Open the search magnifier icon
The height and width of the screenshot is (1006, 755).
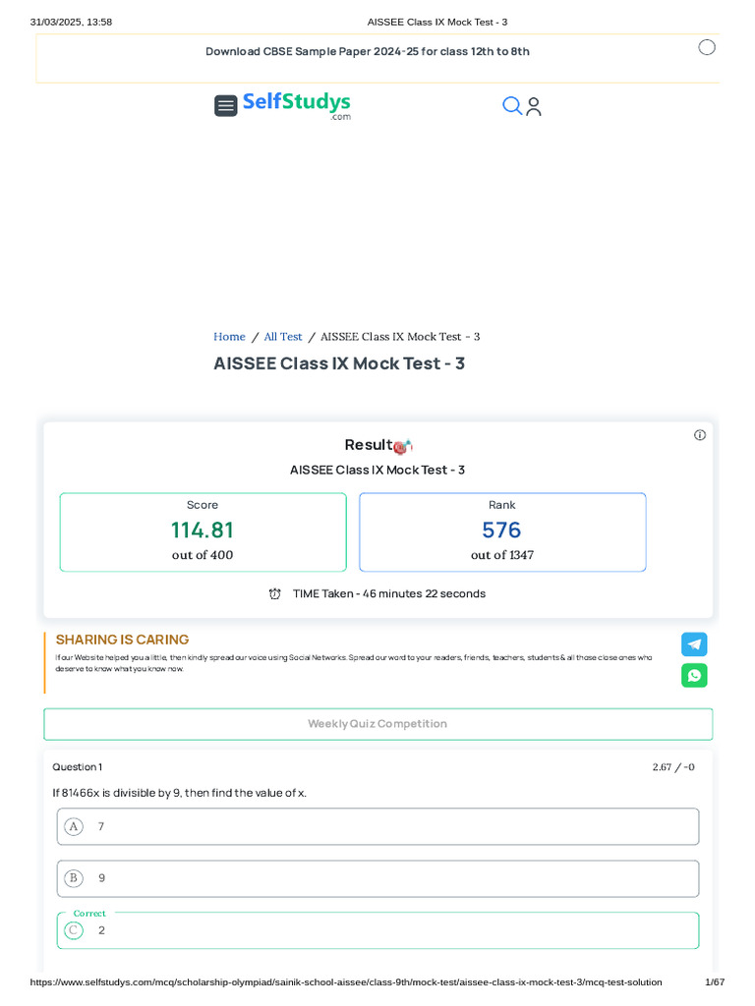(x=511, y=106)
